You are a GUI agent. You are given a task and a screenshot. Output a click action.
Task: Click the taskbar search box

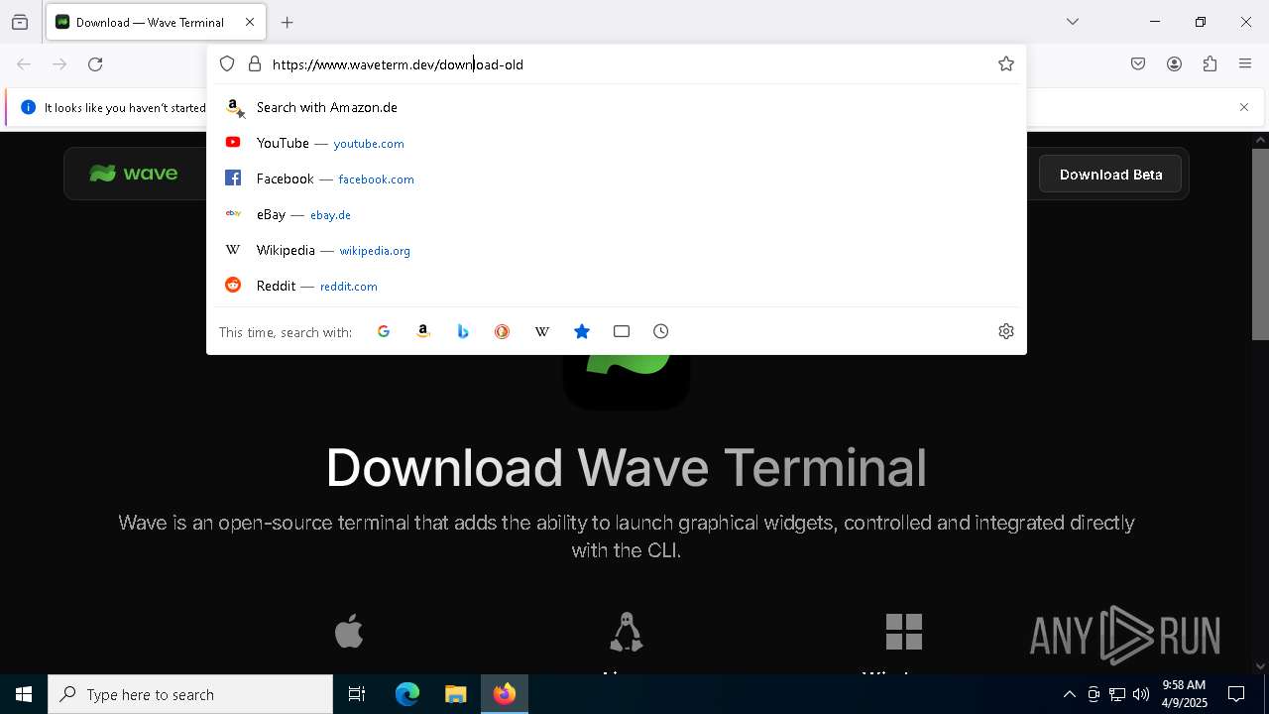click(190, 694)
